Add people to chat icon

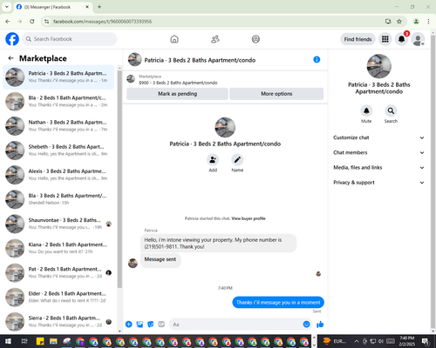click(213, 159)
